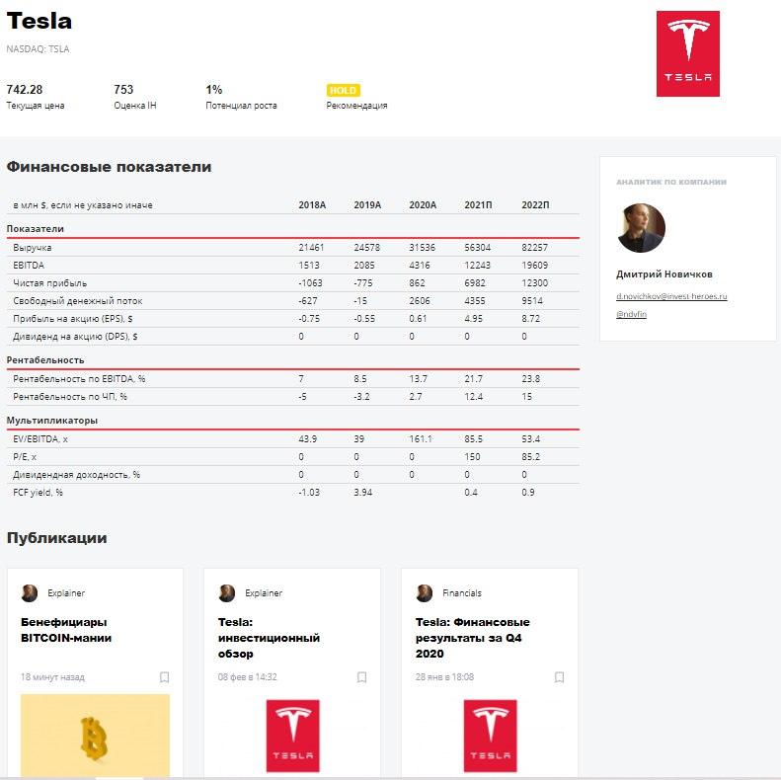This screenshot has height=780, width=781.
Task: Click EPS value 8.72
Action: 531,319
